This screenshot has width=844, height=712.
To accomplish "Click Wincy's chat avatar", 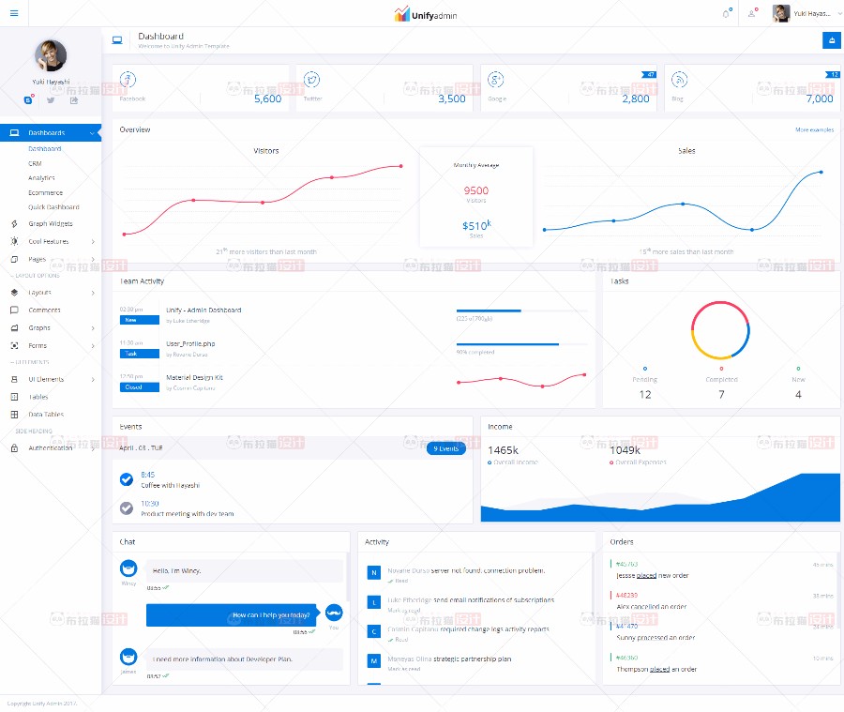I will click(x=128, y=568).
